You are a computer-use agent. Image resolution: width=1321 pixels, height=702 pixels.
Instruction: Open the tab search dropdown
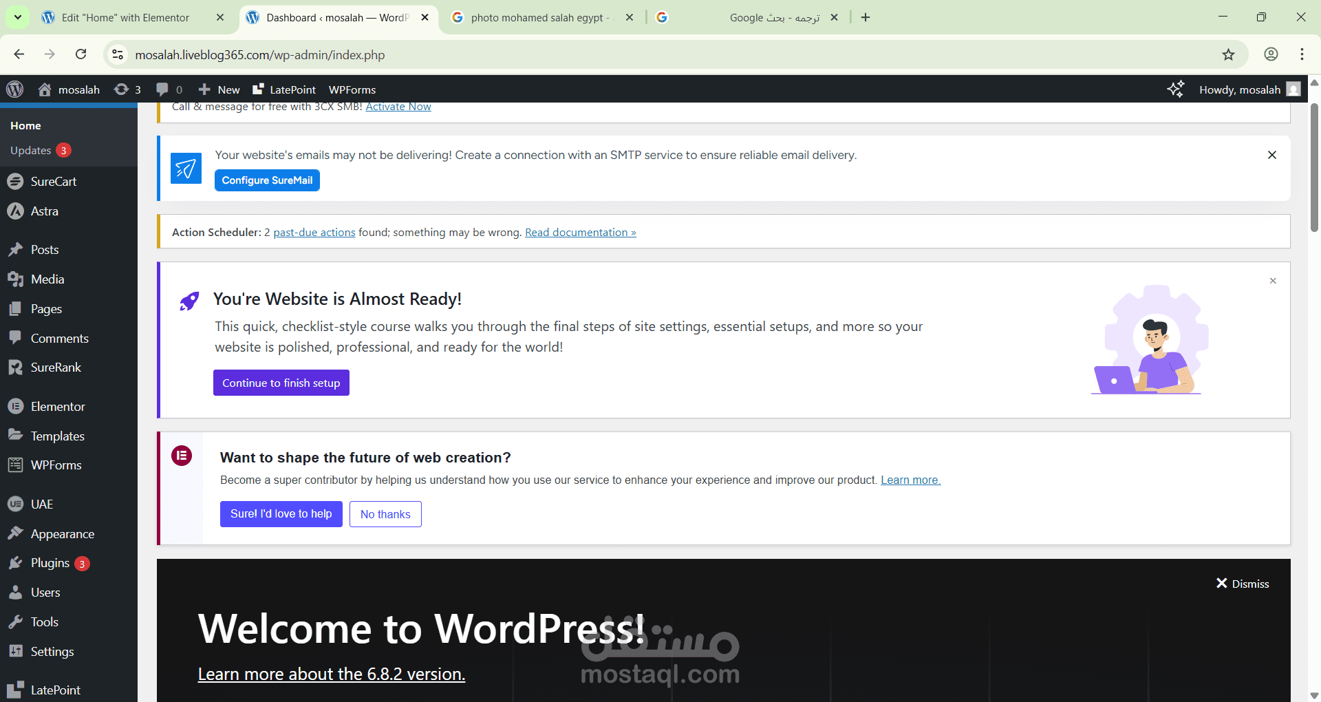[x=18, y=17]
